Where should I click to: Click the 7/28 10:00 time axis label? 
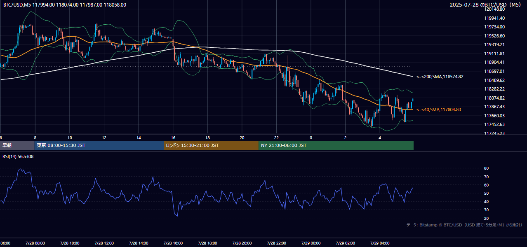70,243
